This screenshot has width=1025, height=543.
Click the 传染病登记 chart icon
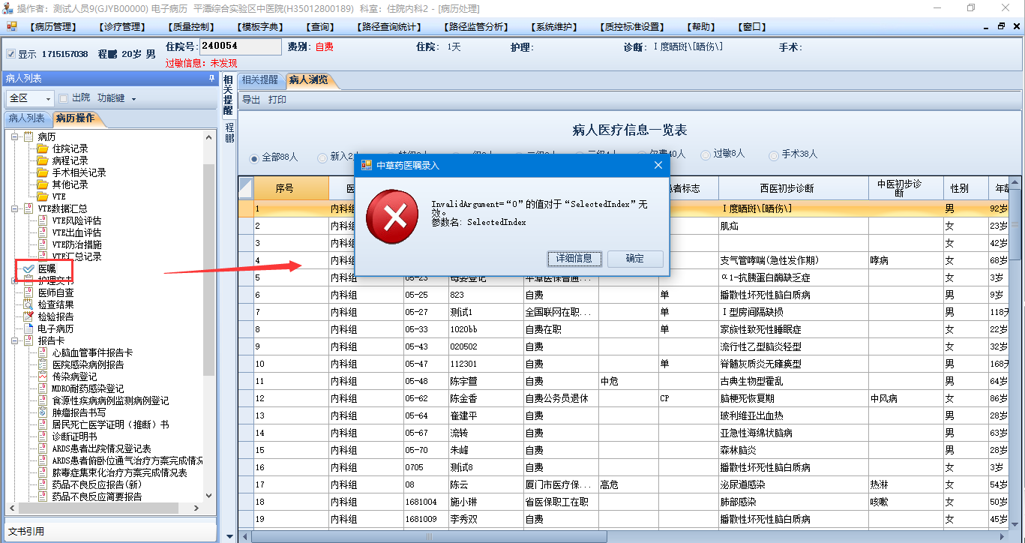pyautogui.click(x=43, y=376)
